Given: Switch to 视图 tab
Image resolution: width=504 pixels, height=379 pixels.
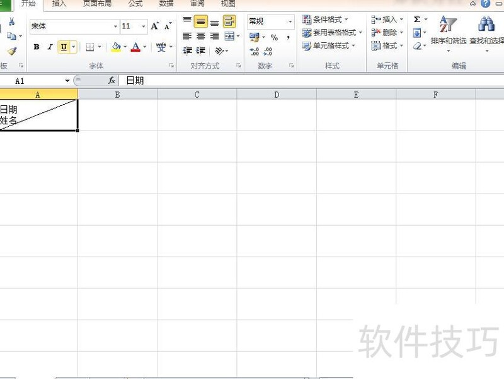Looking at the screenshot, I should click(228, 4).
